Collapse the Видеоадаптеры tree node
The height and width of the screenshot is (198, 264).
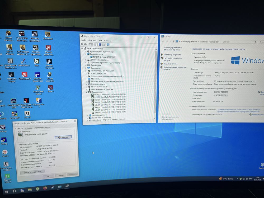[85, 54]
